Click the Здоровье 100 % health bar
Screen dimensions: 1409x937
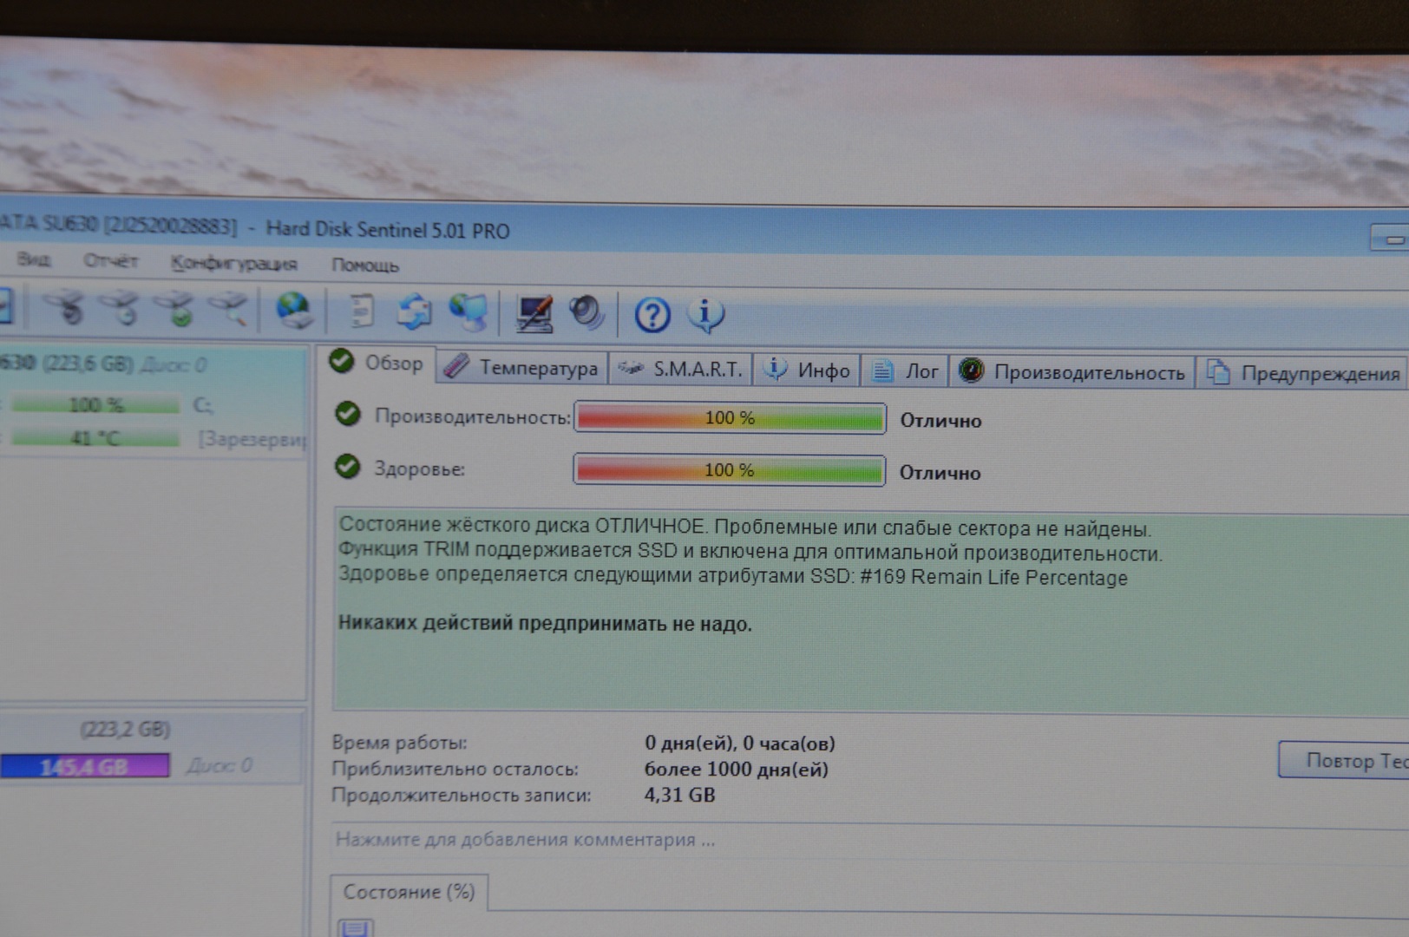(x=729, y=470)
